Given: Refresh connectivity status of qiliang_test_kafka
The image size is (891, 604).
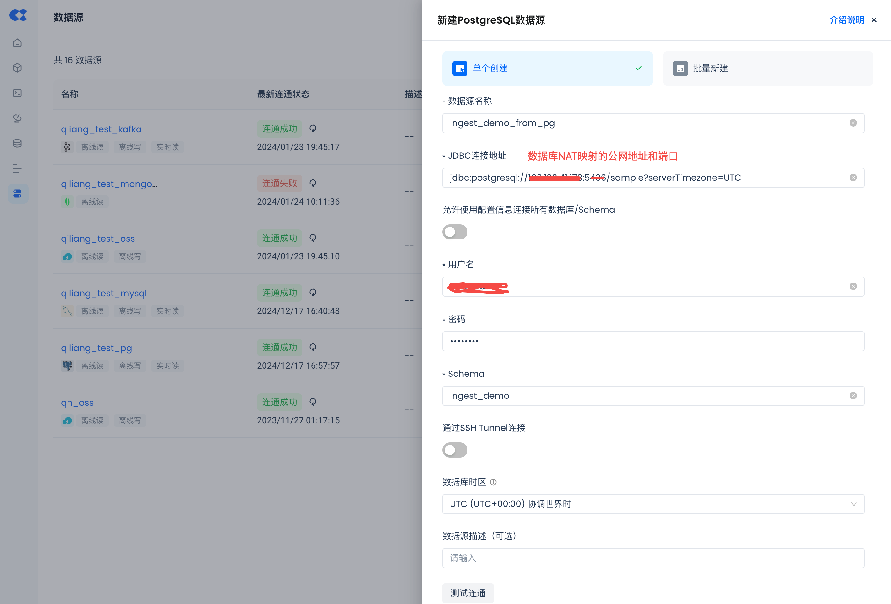Looking at the screenshot, I should point(313,129).
